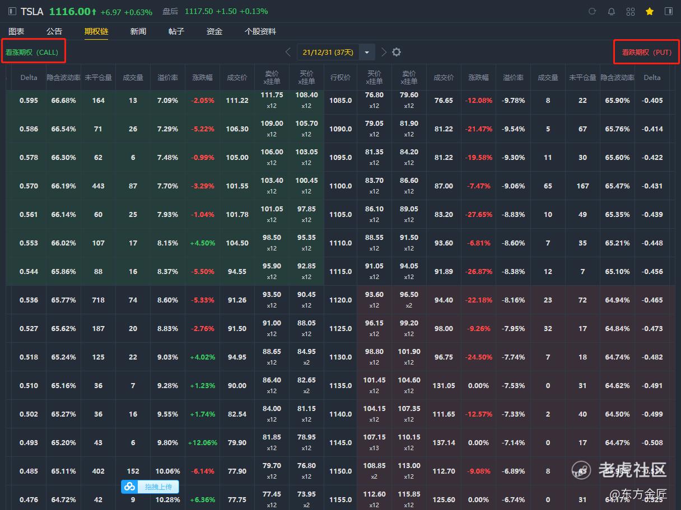Sort by the 行权价 column header

tap(340, 78)
